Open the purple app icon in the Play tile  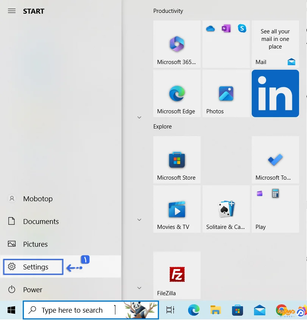(x=260, y=193)
